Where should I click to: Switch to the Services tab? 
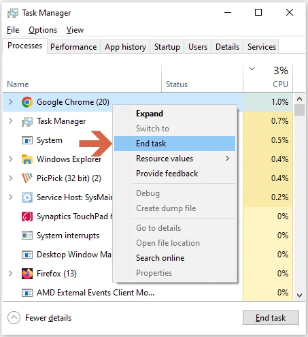coord(262,47)
